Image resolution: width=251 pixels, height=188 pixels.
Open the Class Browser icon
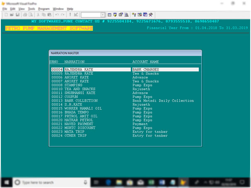134,15
